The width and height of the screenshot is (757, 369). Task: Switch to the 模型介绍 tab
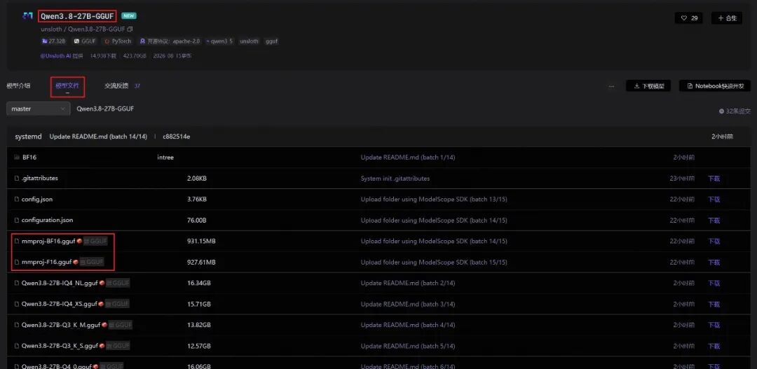18,86
